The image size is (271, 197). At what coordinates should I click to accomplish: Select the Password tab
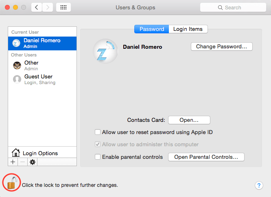coord(152,29)
